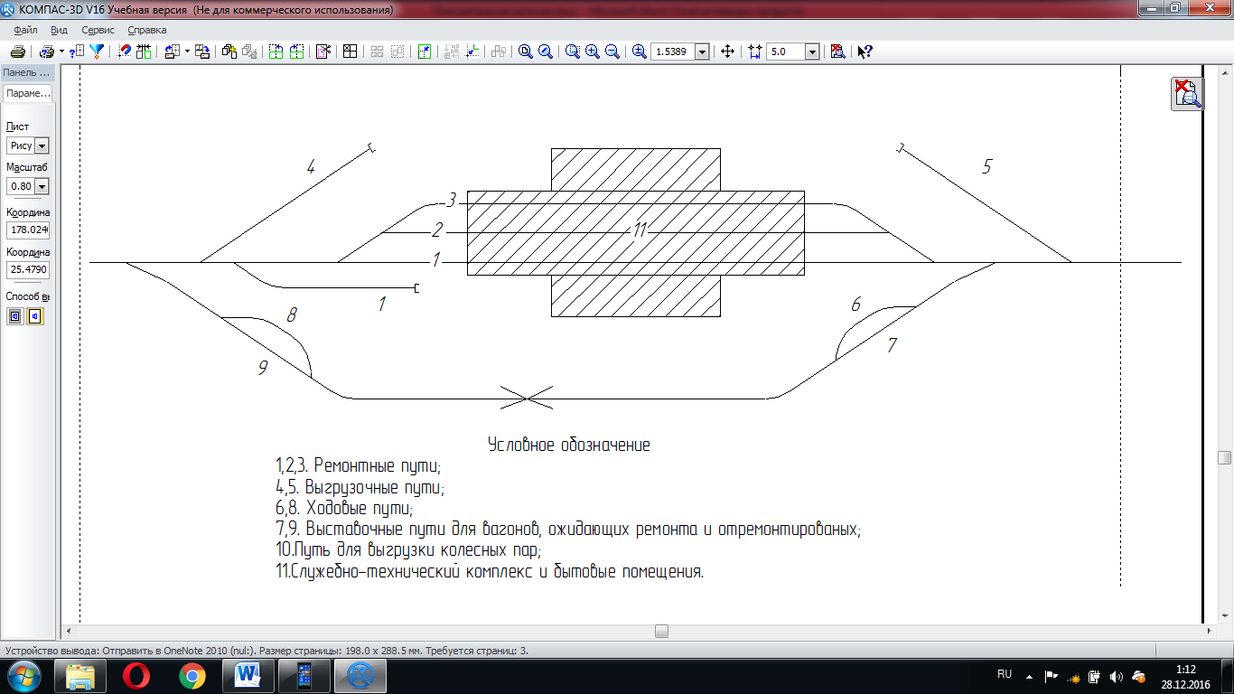Screen dimensions: 1234x694
Task: Click the pan (four-arrow move) tool
Action: click(x=727, y=52)
